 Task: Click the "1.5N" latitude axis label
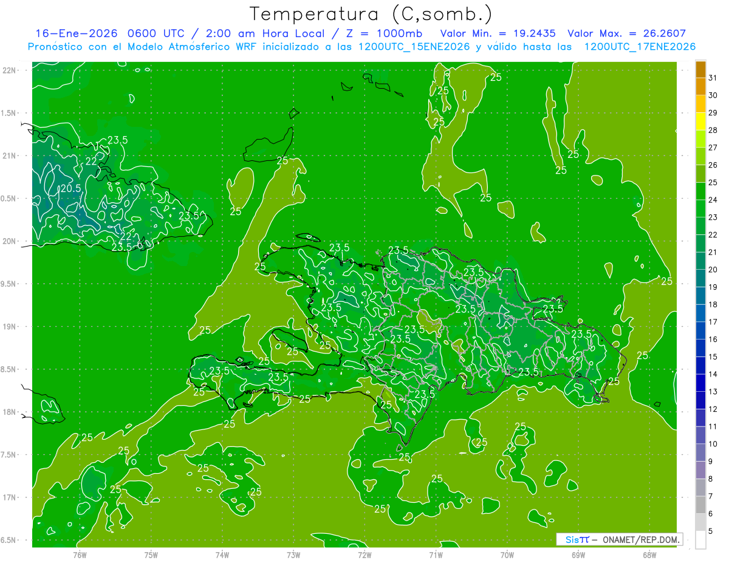(10, 113)
